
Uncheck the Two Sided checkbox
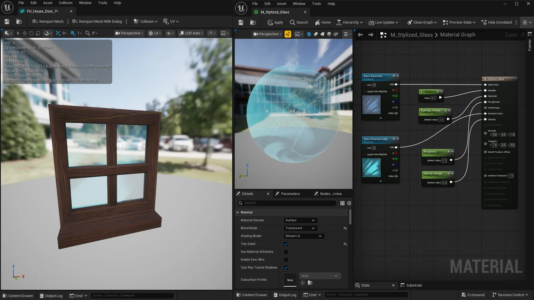click(x=286, y=244)
